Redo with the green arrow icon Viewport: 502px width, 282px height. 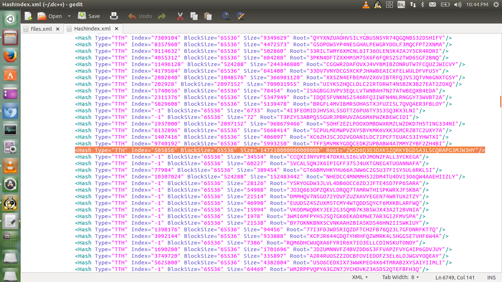click(x=161, y=16)
